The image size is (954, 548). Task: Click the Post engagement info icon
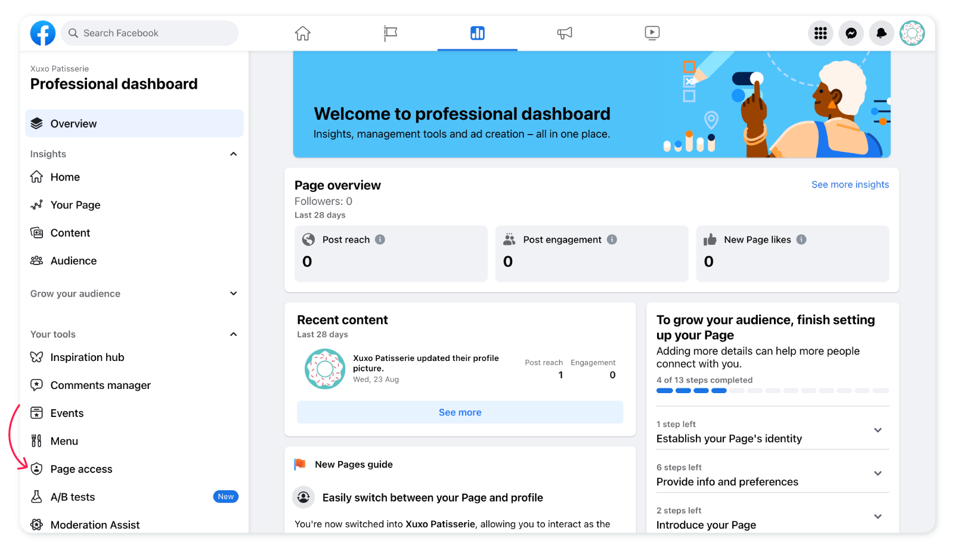[612, 239]
